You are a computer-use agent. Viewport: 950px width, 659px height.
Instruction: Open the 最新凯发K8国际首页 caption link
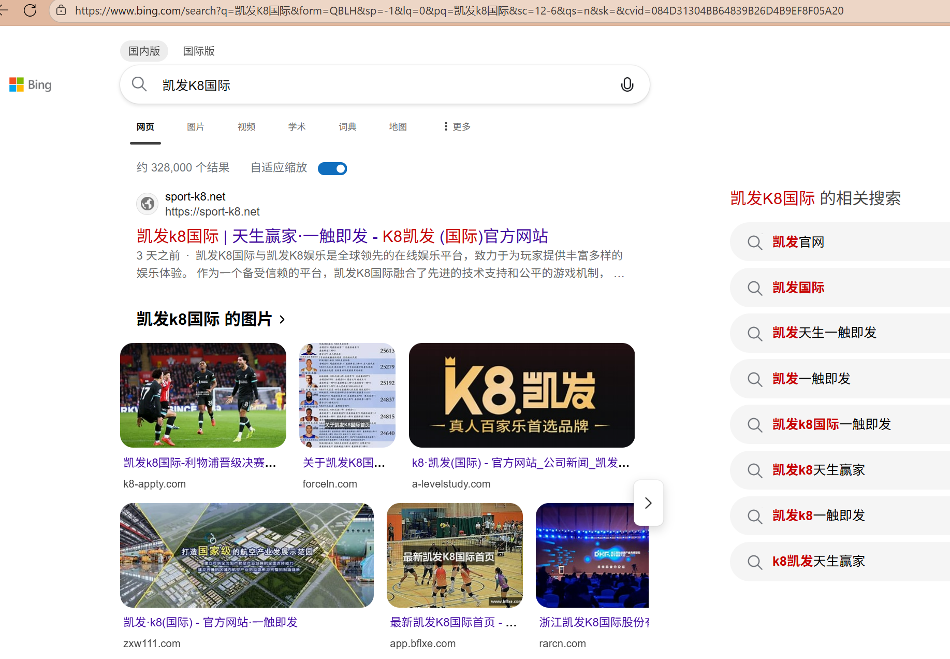454,622
